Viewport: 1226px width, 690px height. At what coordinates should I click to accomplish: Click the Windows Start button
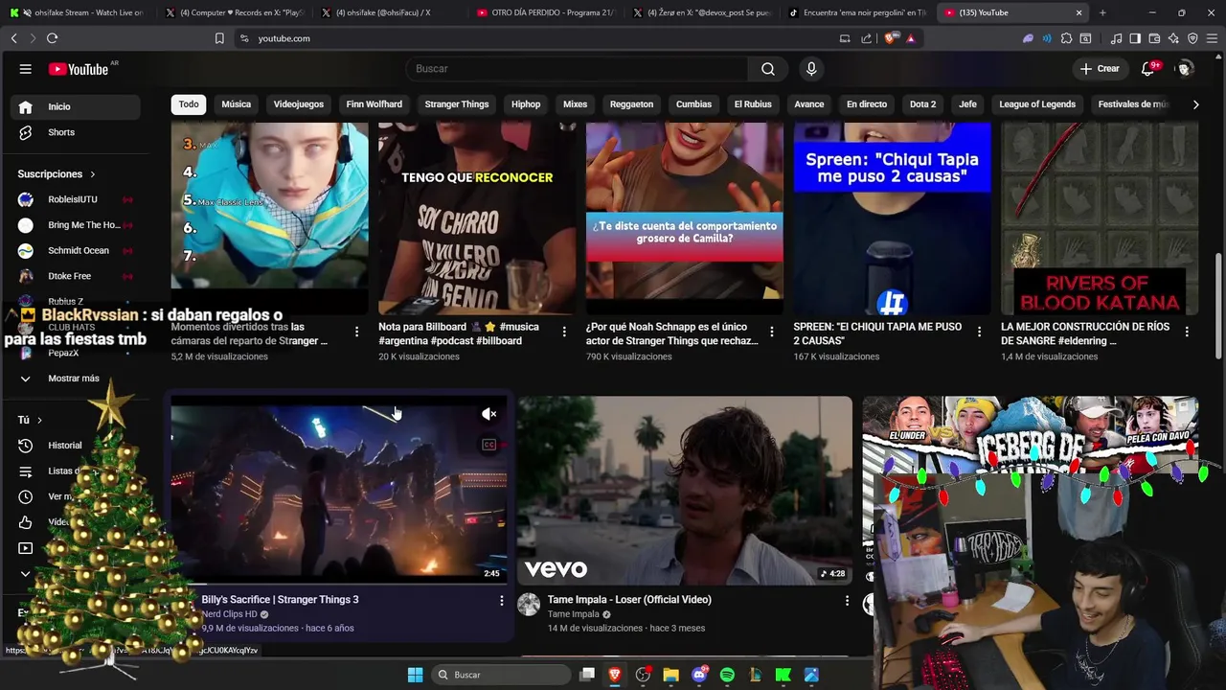coord(415,675)
